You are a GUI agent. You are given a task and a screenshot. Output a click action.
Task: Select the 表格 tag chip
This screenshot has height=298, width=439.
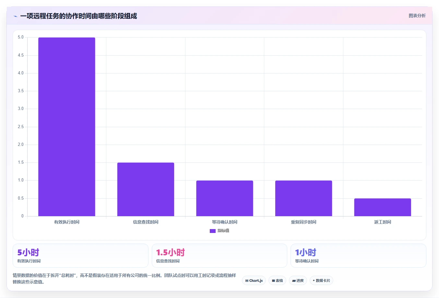277,281
